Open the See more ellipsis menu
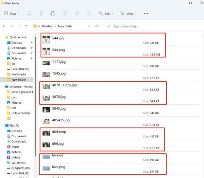This screenshot has height=178, width=204. point(146,13)
